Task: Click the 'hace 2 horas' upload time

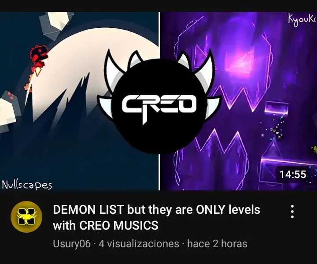Action: [x=217, y=244]
